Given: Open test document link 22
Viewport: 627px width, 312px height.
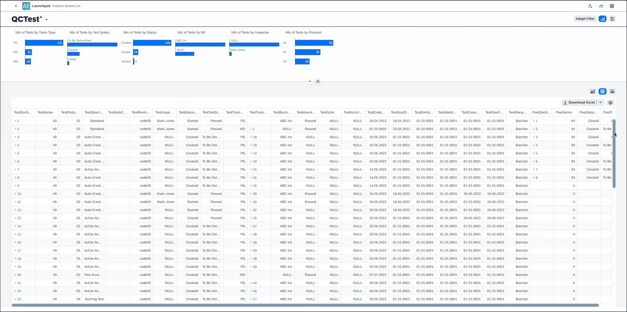Looking at the screenshot, I should click(19, 291).
